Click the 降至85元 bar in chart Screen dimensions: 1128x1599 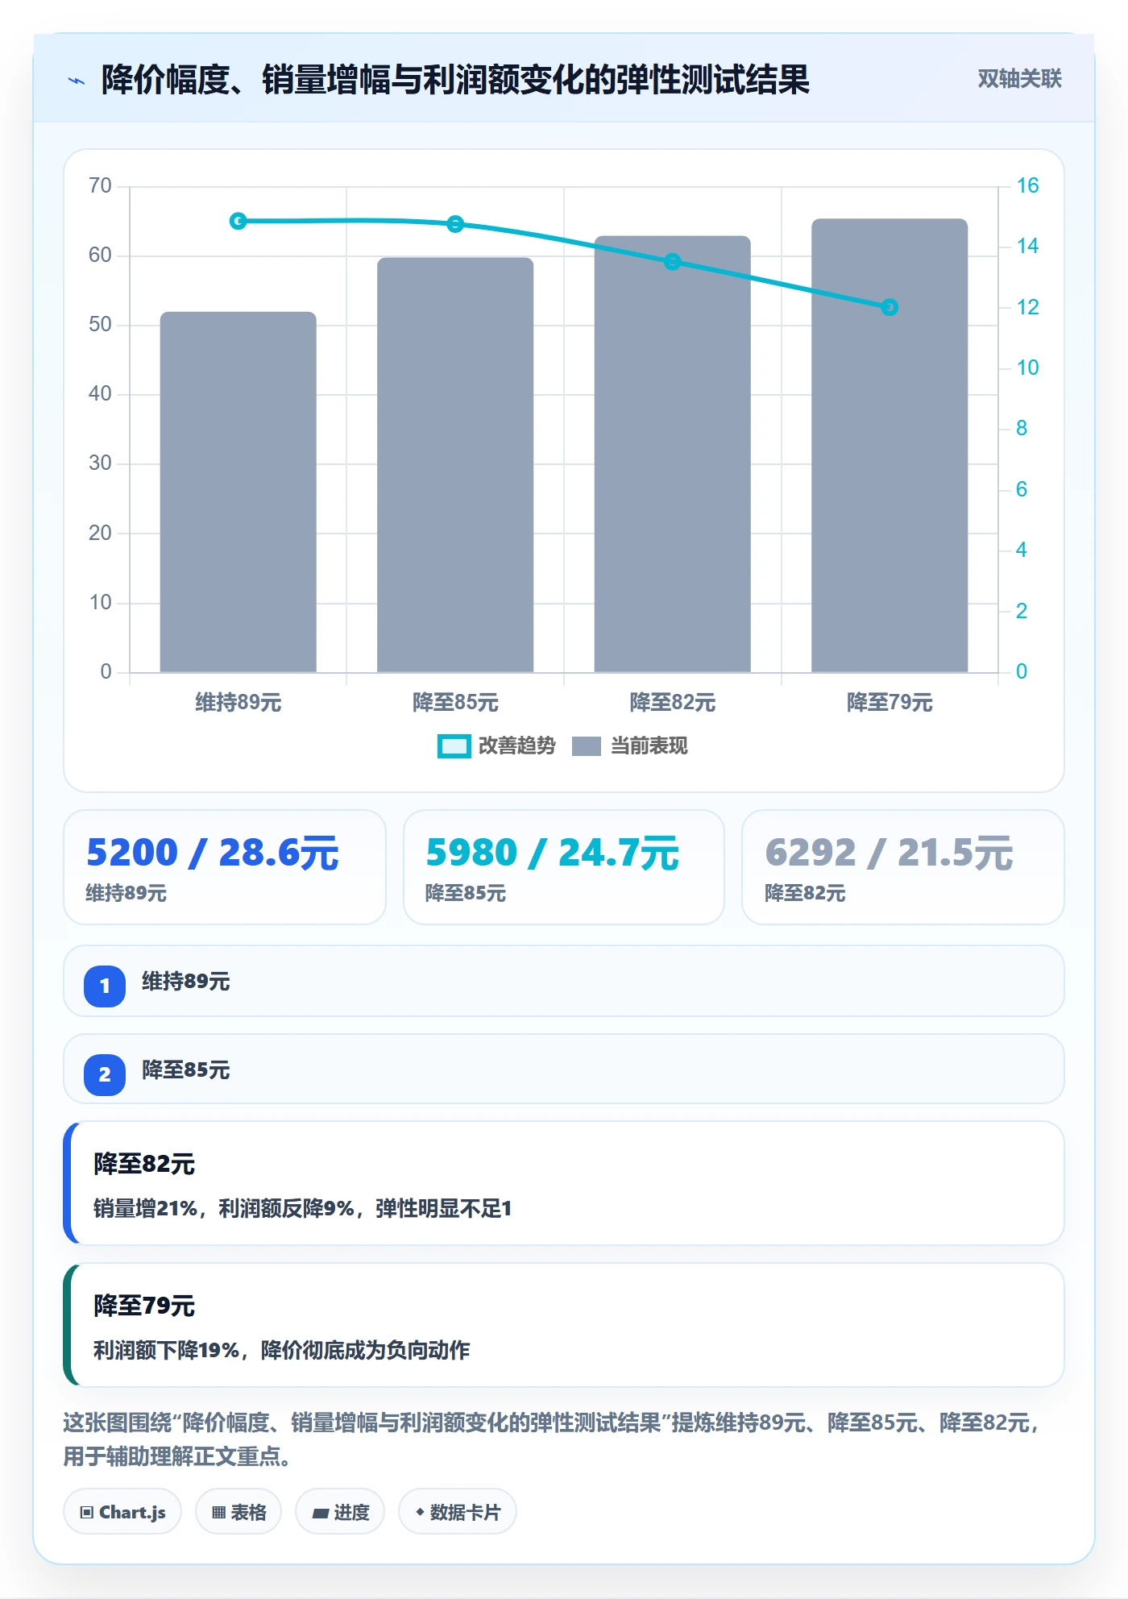pyautogui.click(x=455, y=465)
